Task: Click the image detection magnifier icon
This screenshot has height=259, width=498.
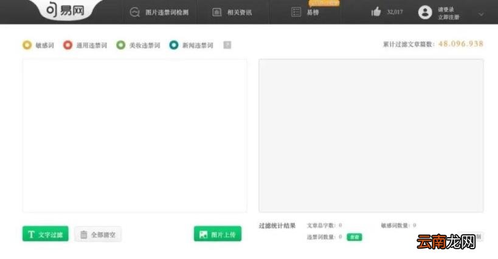Action: coord(134,12)
